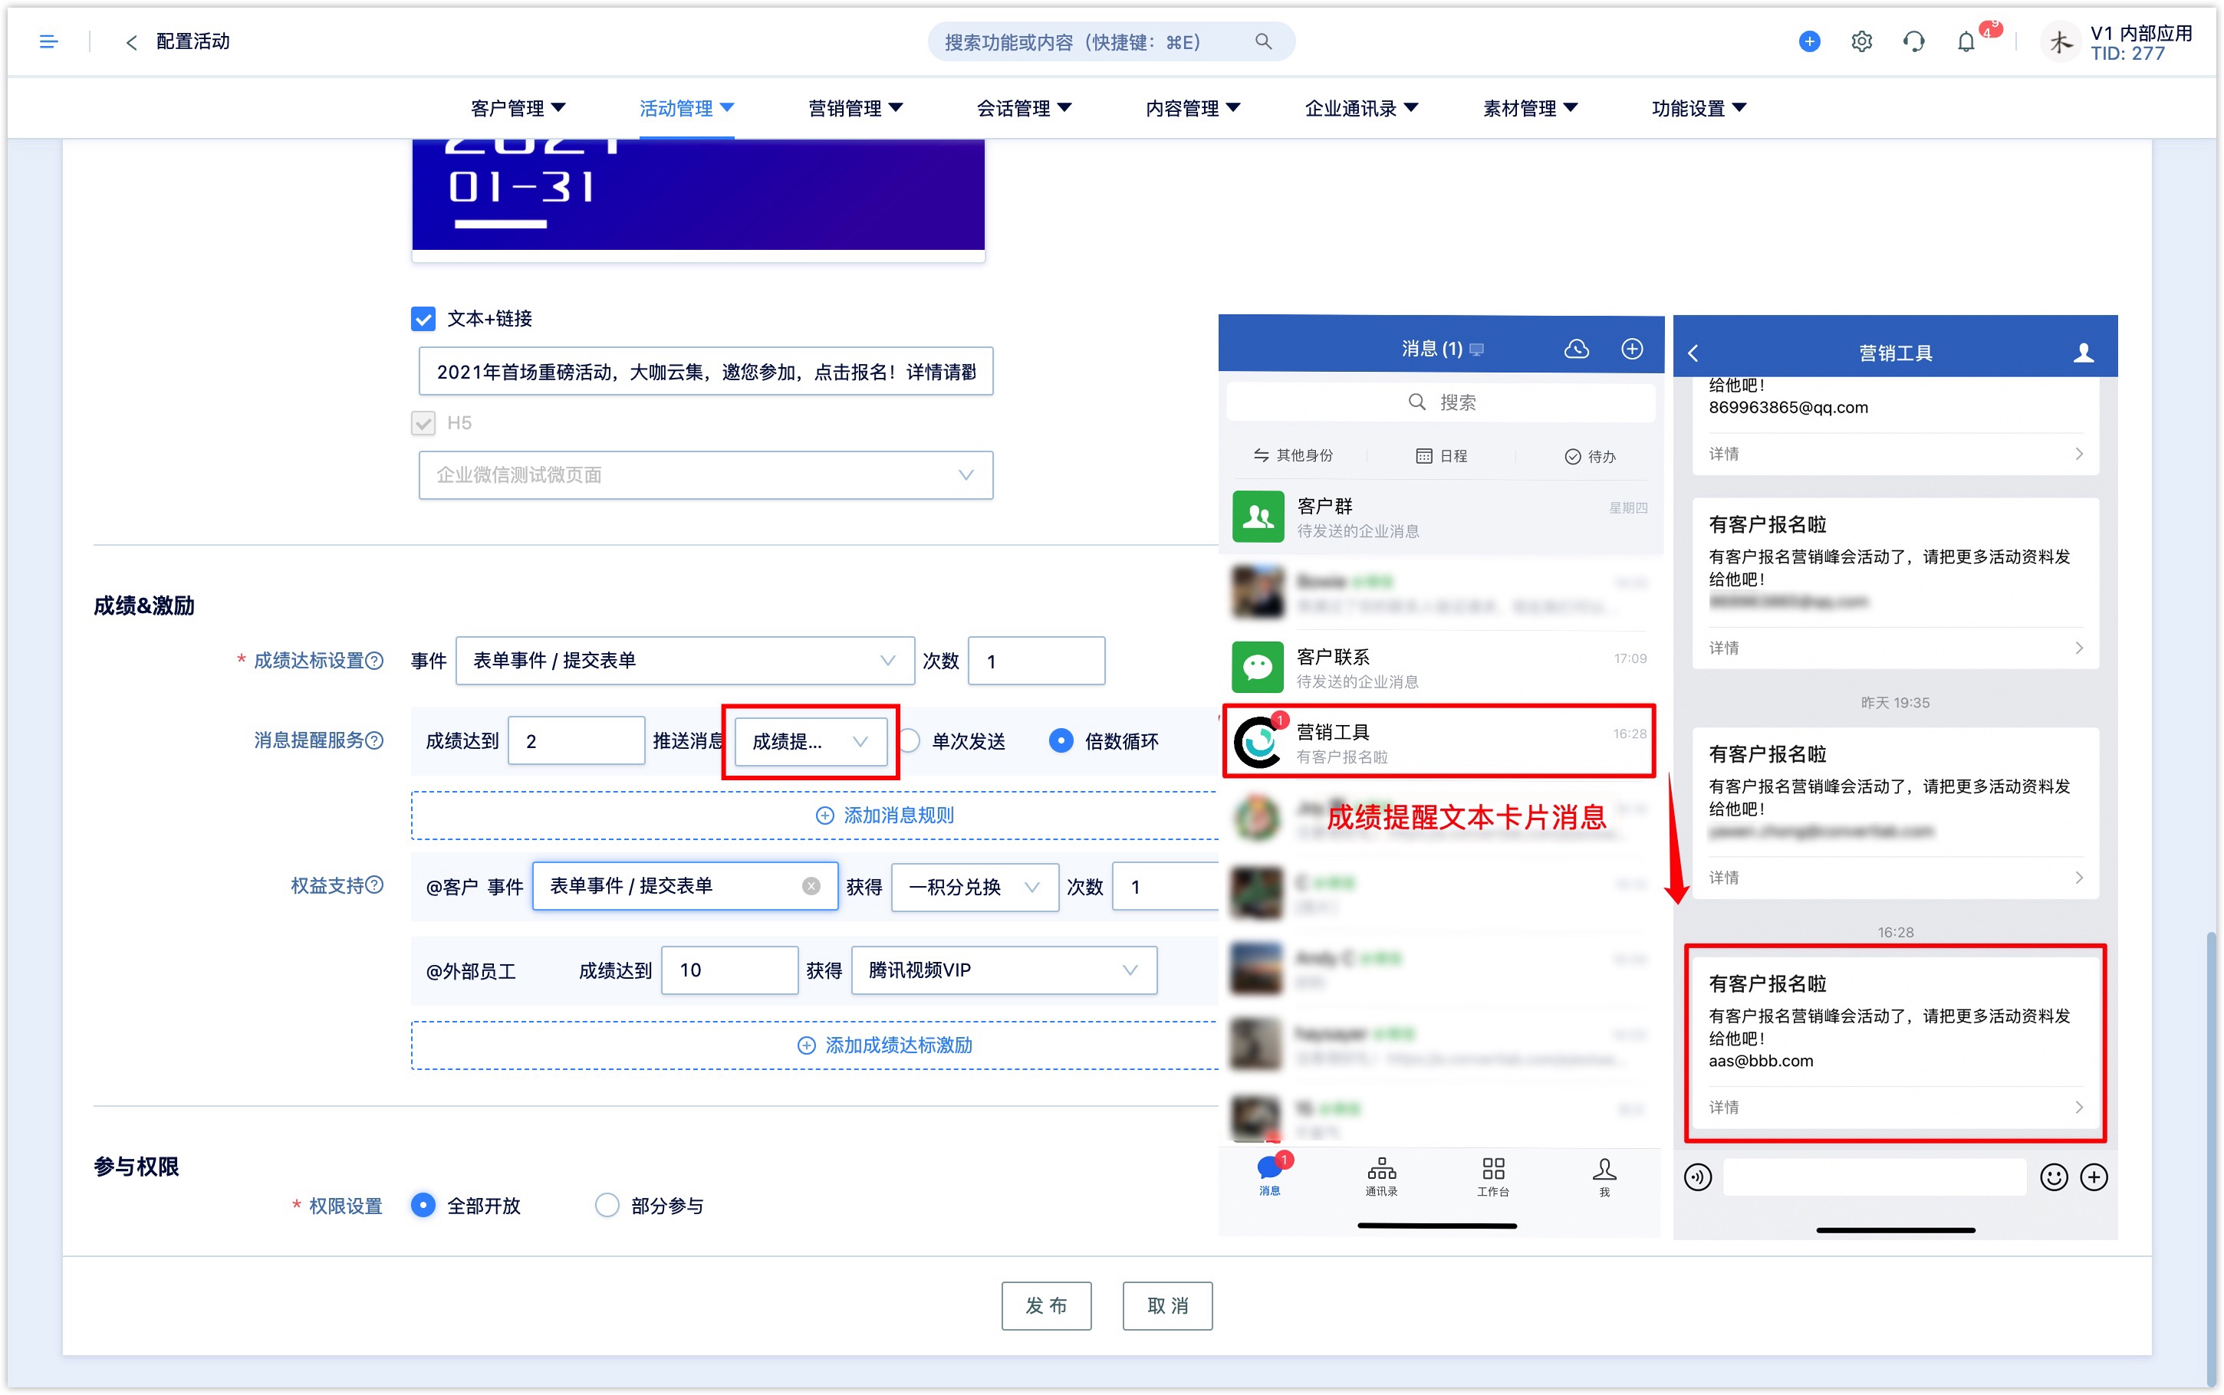Expand 功能设置 menu
This screenshot has width=2224, height=1395.
pyautogui.click(x=1699, y=109)
